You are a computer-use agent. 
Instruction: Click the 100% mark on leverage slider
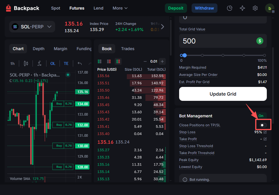point(264,55)
